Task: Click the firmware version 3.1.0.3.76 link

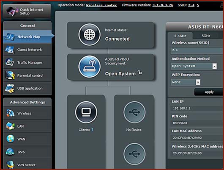Action: coord(163,6)
